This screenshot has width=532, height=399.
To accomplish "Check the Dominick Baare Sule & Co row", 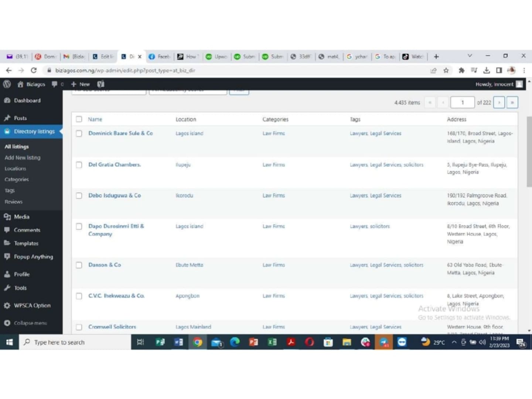I will pos(79,133).
